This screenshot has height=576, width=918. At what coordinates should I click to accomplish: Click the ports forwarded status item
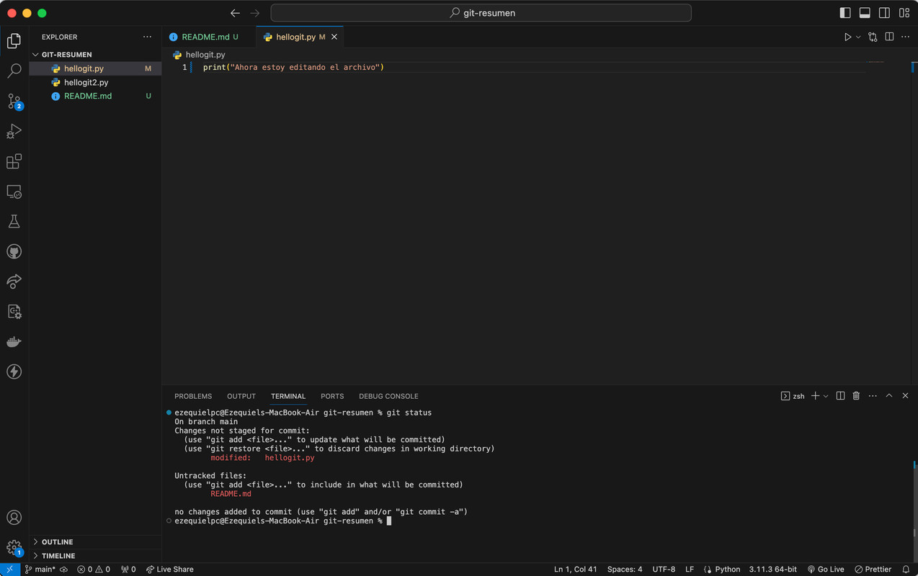click(128, 570)
